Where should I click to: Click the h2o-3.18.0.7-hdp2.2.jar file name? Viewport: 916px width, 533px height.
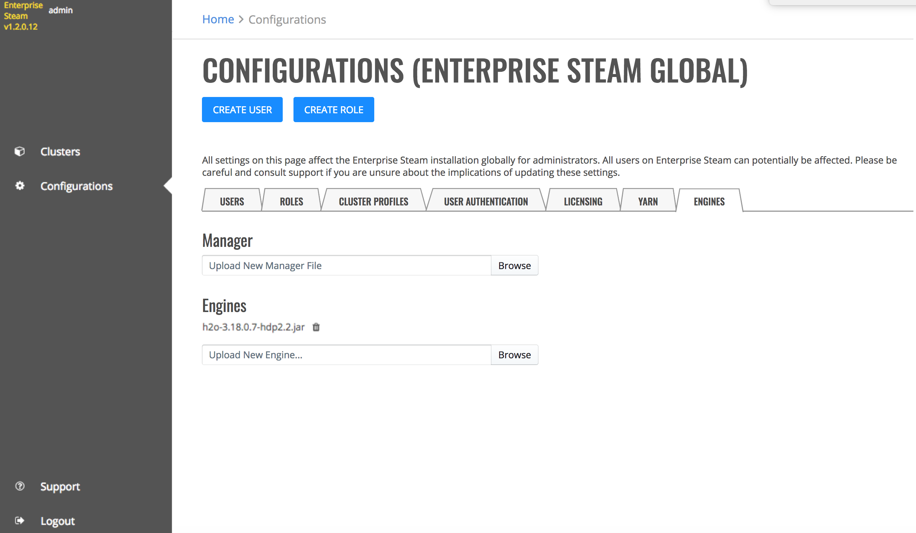[253, 327]
